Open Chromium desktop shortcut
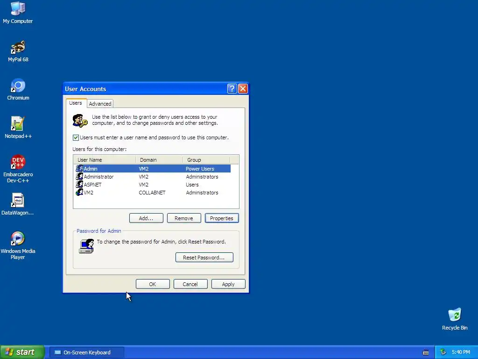This screenshot has width=478, height=359. (x=18, y=89)
